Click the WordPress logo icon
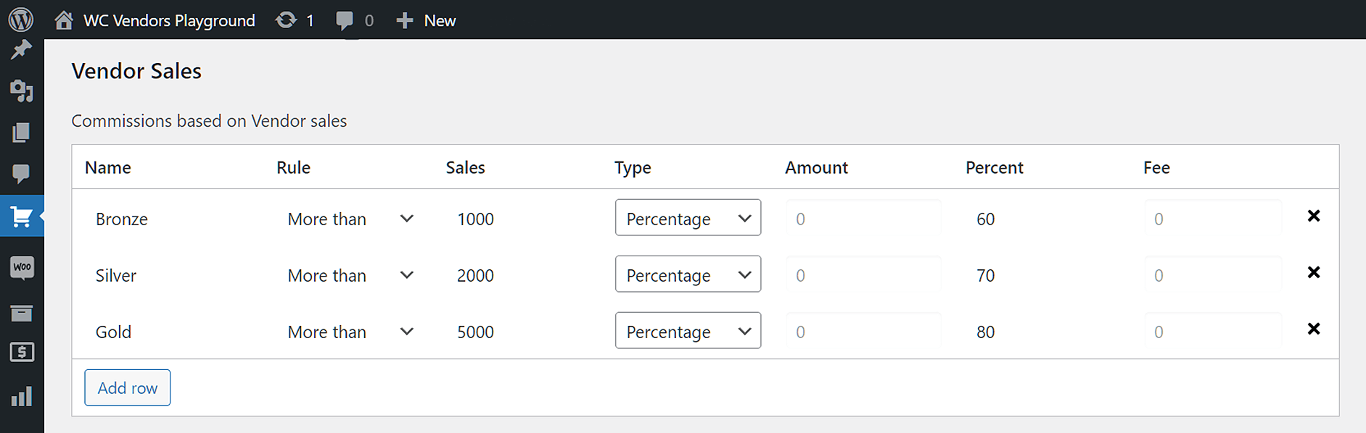 pos(21,20)
